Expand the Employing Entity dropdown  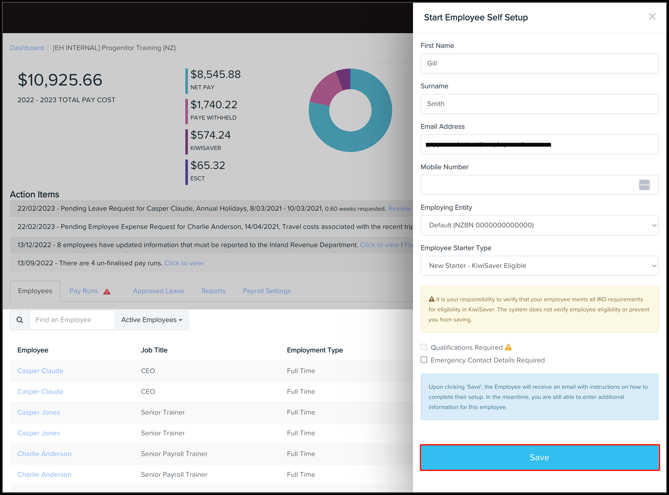[539, 225]
